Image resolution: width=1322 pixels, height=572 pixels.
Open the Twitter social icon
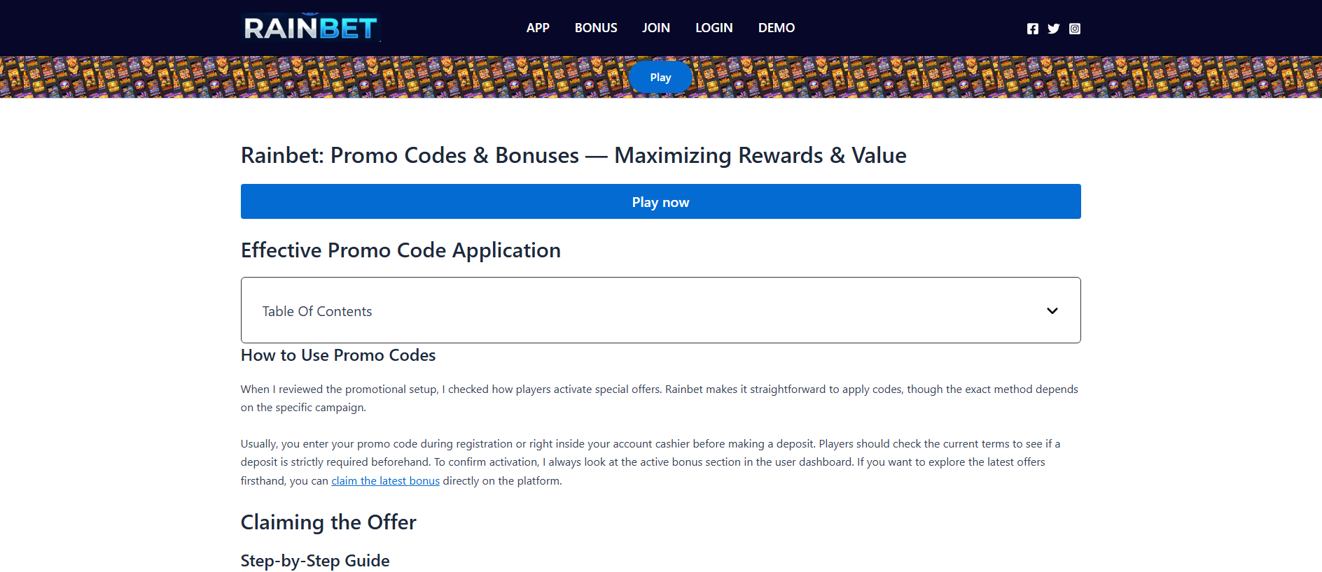(1053, 29)
